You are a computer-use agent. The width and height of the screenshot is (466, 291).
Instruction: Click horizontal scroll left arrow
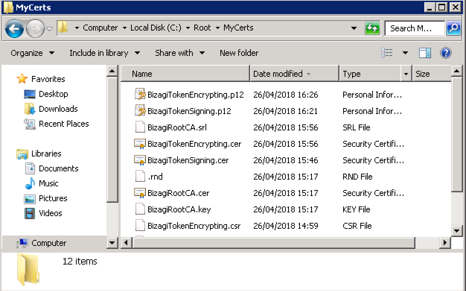point(126,243)
